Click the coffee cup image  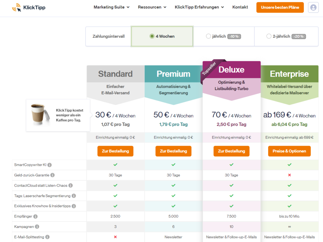40,115
